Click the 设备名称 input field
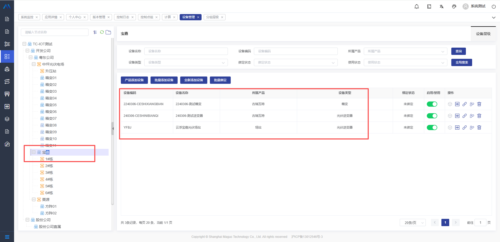Screen dimensions: 500x242 (186, 51)
